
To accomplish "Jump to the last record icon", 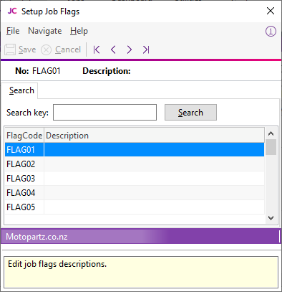I will pyautogui.click(x=146, y=50).
